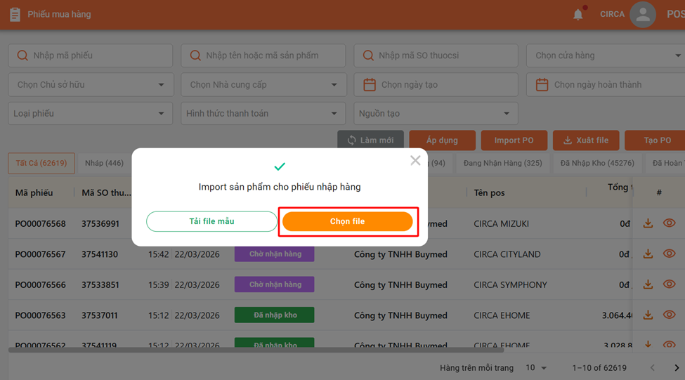Click download icon for PO00076567 row
This screenshot has height=380, width=685.
coord(648,254)
